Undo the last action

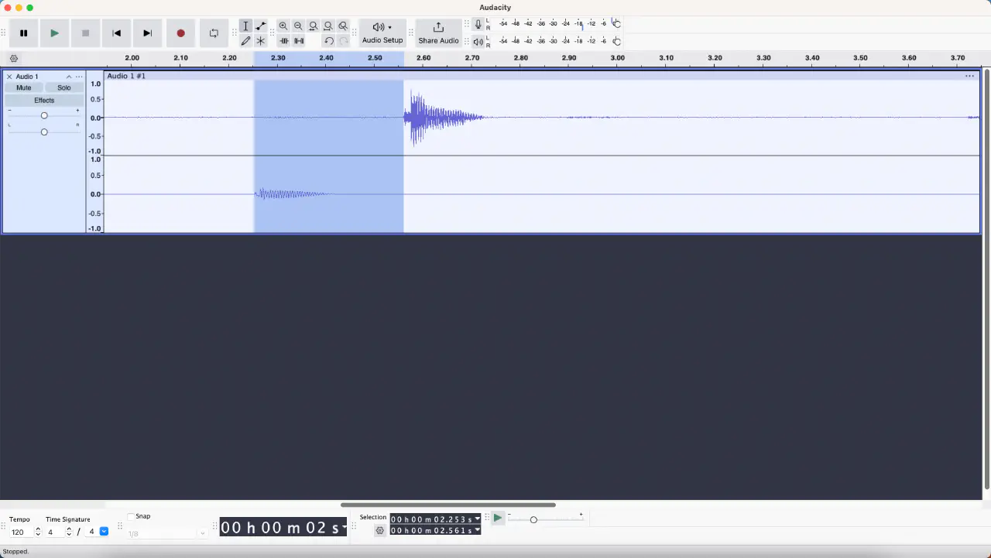click(328, 41)
